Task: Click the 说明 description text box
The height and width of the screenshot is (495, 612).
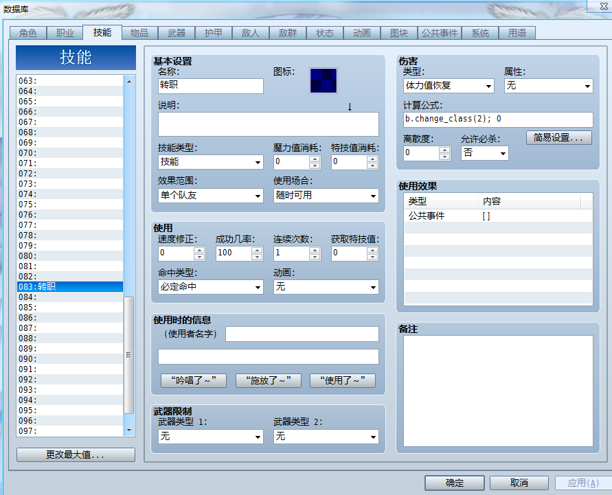Action: 269,124
